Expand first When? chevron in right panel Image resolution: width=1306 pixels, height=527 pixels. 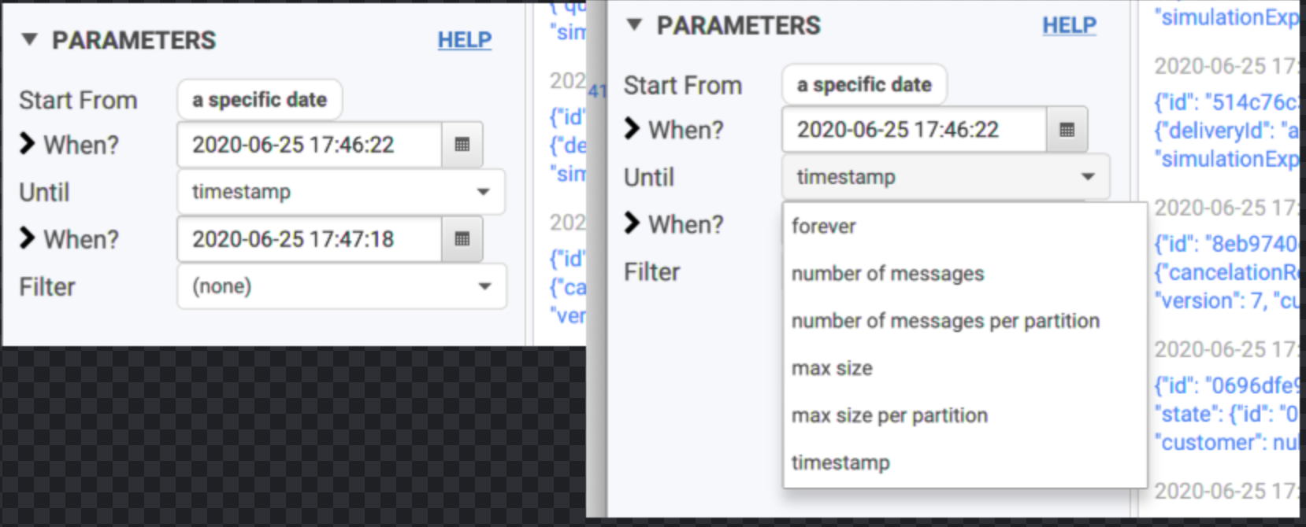point(632,128)
